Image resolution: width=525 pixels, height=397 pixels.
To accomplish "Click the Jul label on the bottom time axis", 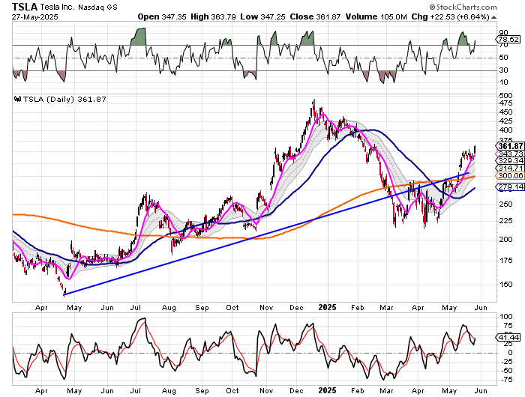I will coord(137,390).
